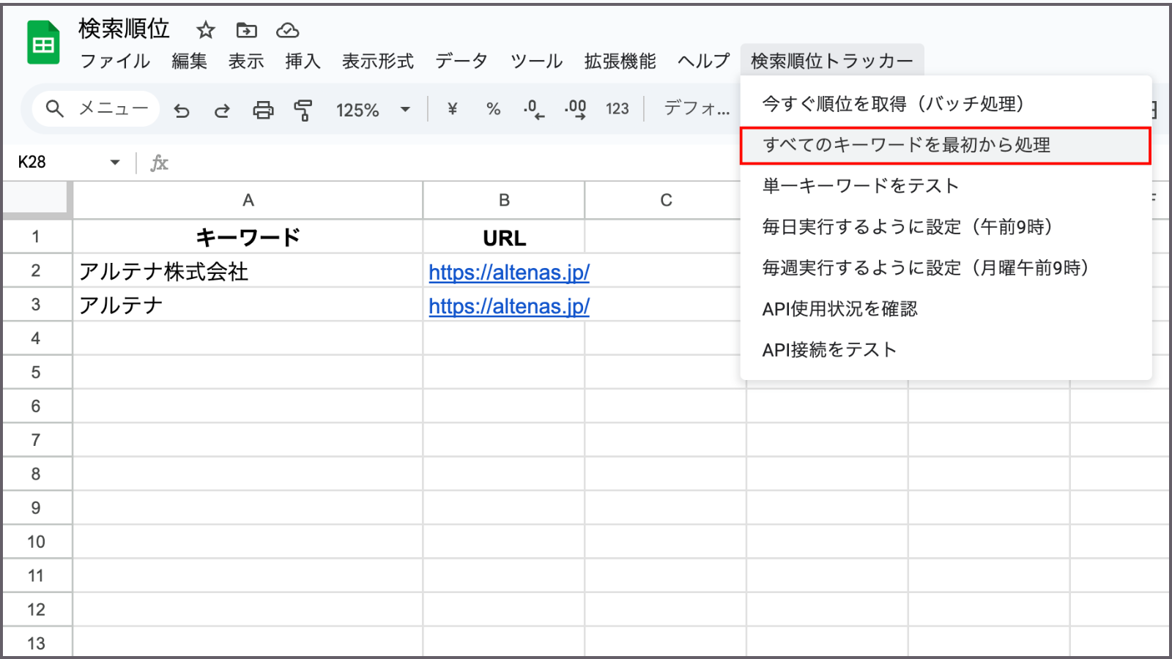Expand the K28 name box dropdown arrow
Viewport: 1172px width, 659px height.
click(x=115, y=163)
